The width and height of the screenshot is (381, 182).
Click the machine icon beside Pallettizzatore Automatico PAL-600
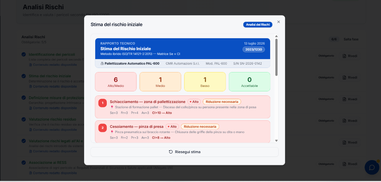coord(102,64)
